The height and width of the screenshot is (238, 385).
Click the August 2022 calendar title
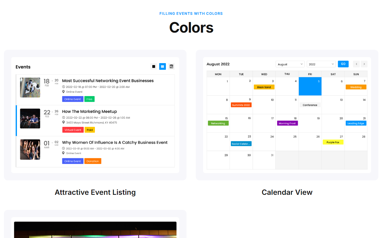pyautogui.click(x=218, y=64)
